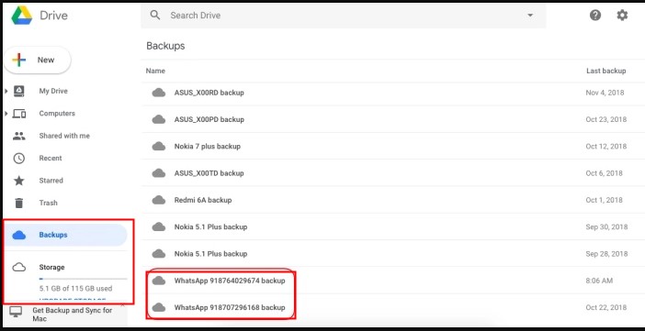This screenshot has width=645, height=331.
Task: Expand the My Drive tree arrow
Action: [x=6, y=91]
